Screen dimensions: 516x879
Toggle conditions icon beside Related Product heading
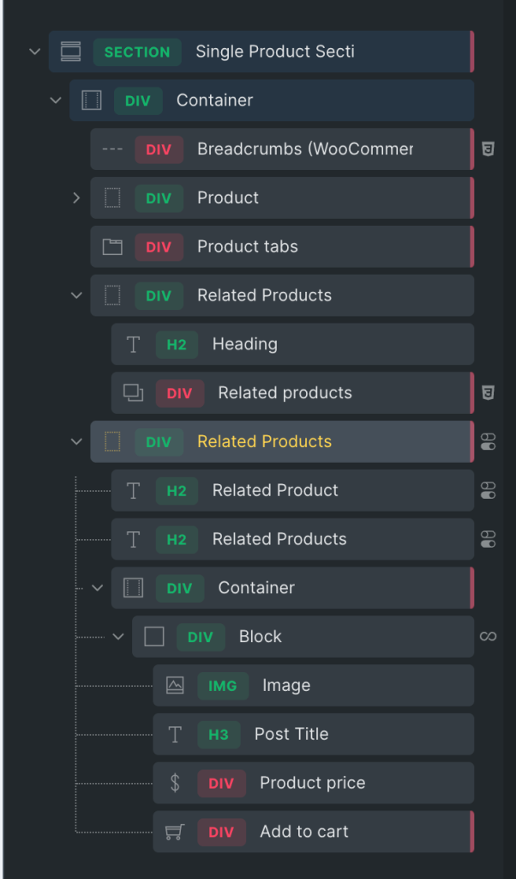coord(488,491)
